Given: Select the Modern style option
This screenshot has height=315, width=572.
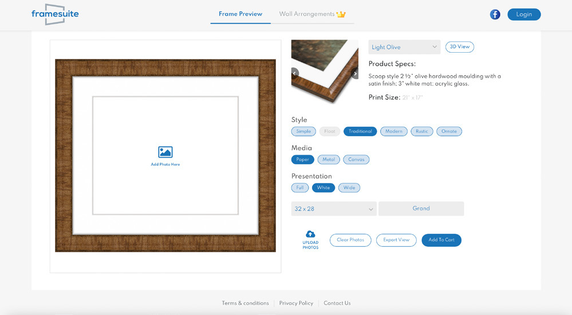Looking at the screenshot, I should pos(394,131).
